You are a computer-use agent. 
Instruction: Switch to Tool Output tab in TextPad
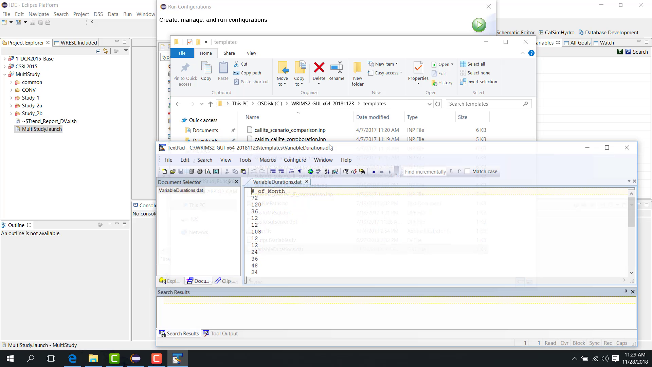tap(220, 334)
